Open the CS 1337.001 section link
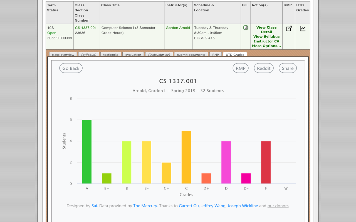356x222 pixels. click(x=86, y=28)
